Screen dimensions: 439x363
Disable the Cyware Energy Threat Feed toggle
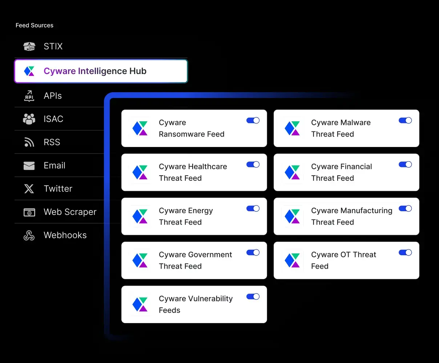(x=253, y=208)
